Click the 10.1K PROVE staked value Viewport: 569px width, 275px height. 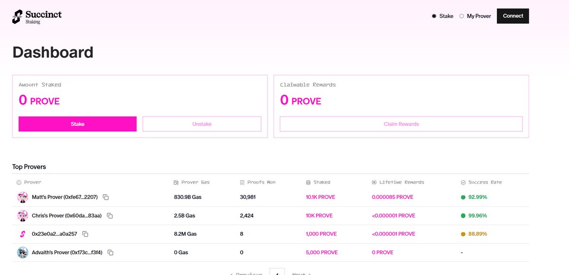(x=321, y=197)
